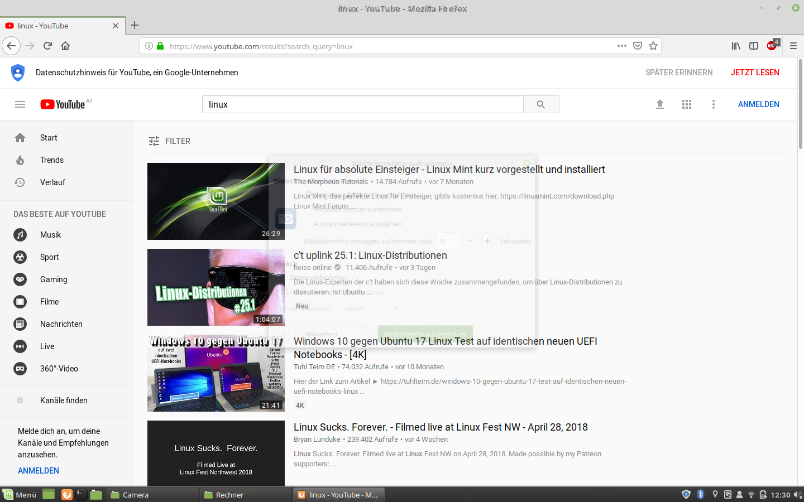Open the Sport channel
The height and width of the screenshot is (502, 804).
coord(67,257)
